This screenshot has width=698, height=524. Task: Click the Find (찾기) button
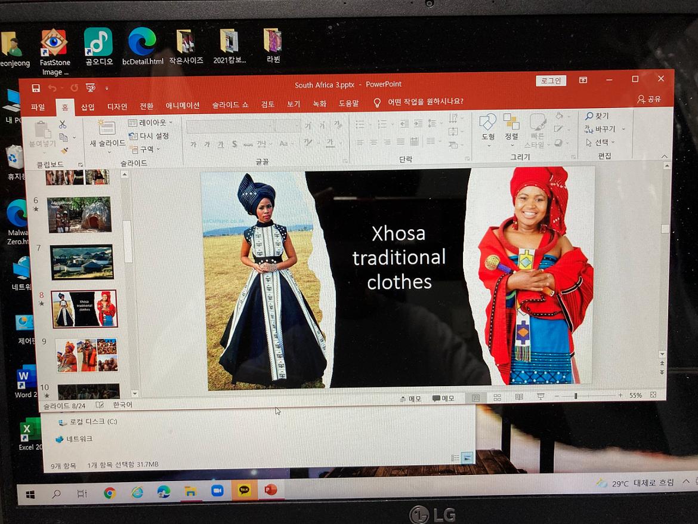[597, 116]
